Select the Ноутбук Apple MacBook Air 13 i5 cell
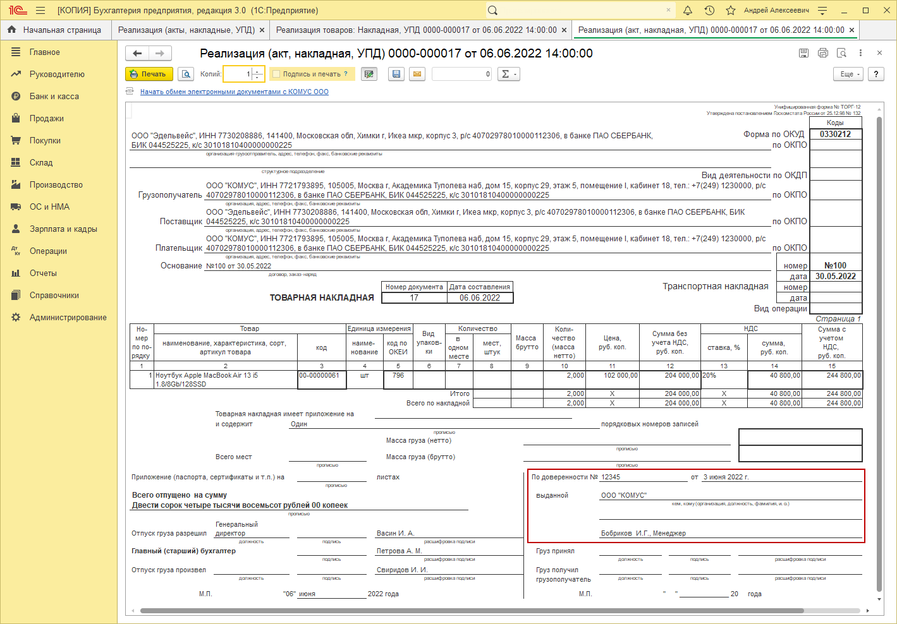 point(226,380)
